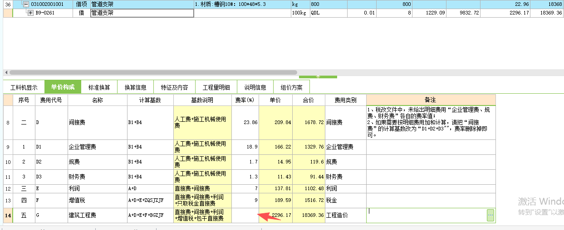Click the 管道支架 name edit field
The width and height of the screenshot is (564, 230).
click(142, 13)
